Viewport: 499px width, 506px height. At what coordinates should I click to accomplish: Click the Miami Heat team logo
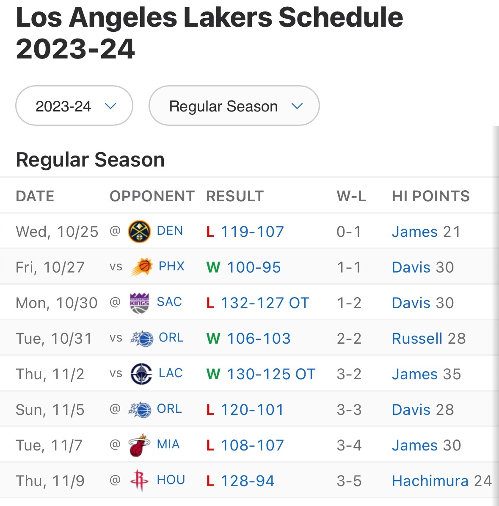(139, 445)
